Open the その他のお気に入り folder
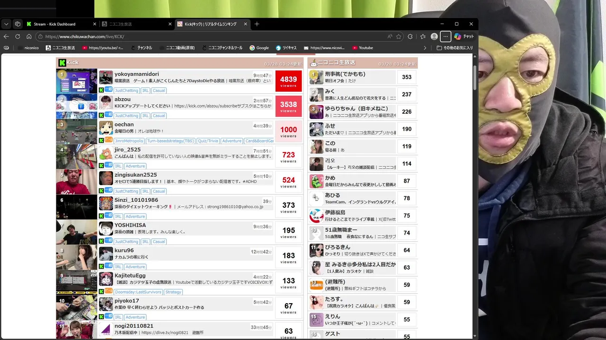The width and height of the screenshot is (606, 340). (455, 48)
